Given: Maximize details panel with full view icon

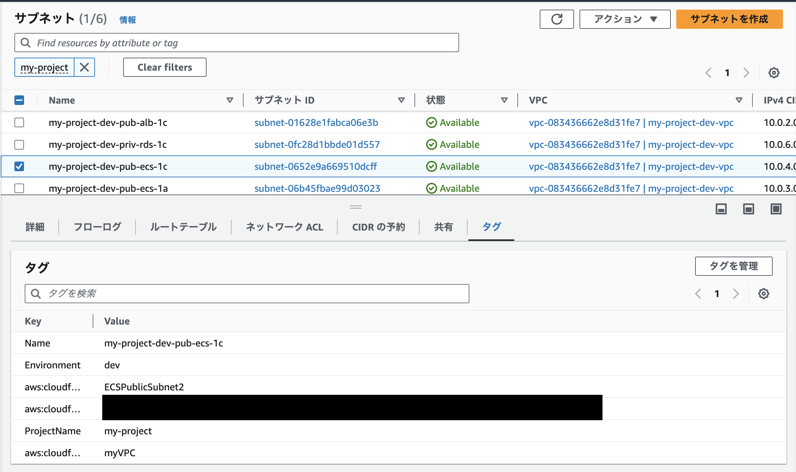Looking at the screenshot, I should (x=776, y=209).
